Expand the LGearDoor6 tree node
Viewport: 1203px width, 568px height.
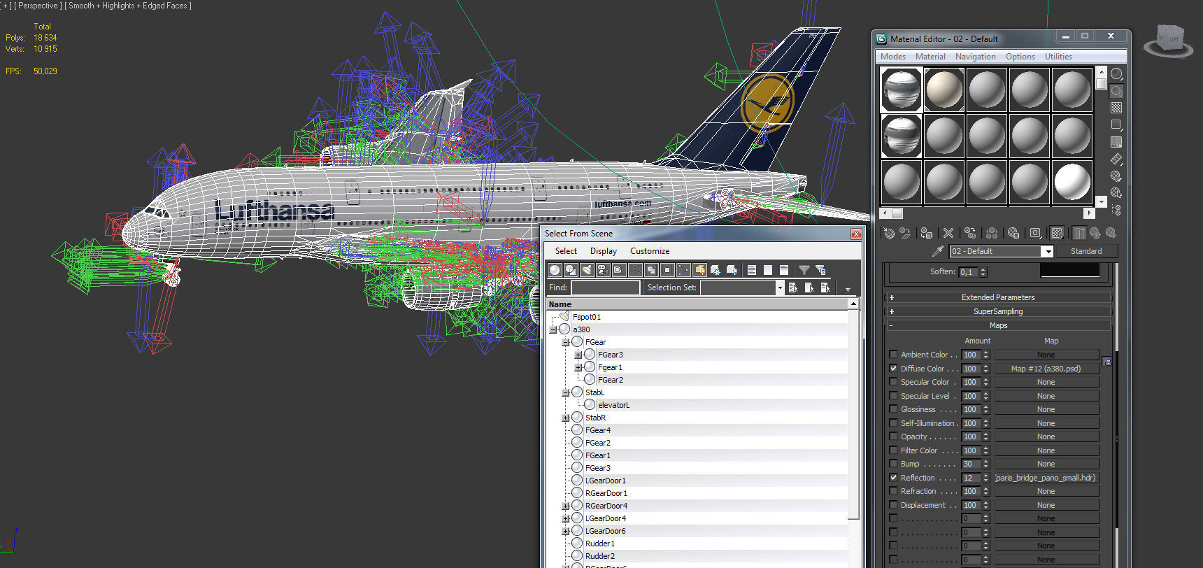[x=566, y=531]
